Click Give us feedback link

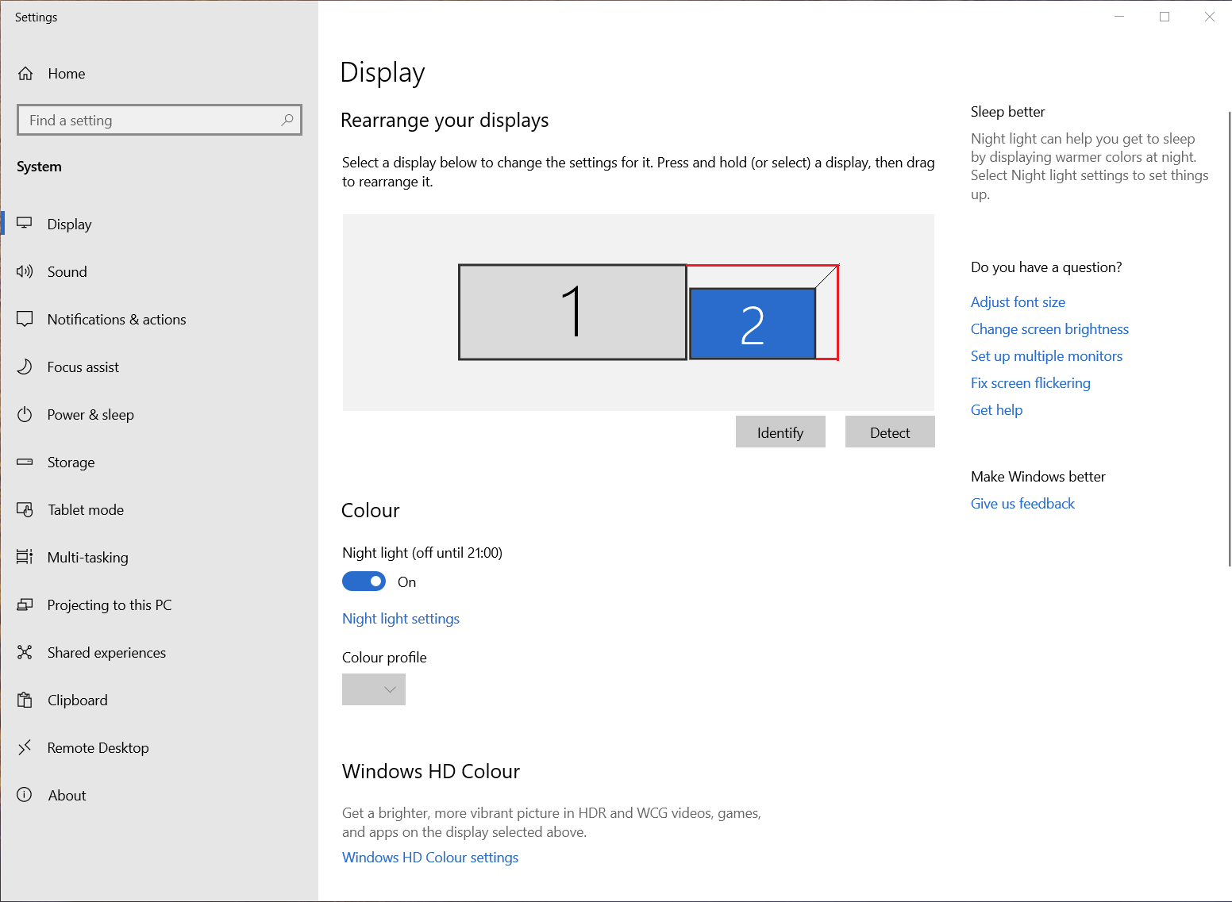[x=1022, y=504]
